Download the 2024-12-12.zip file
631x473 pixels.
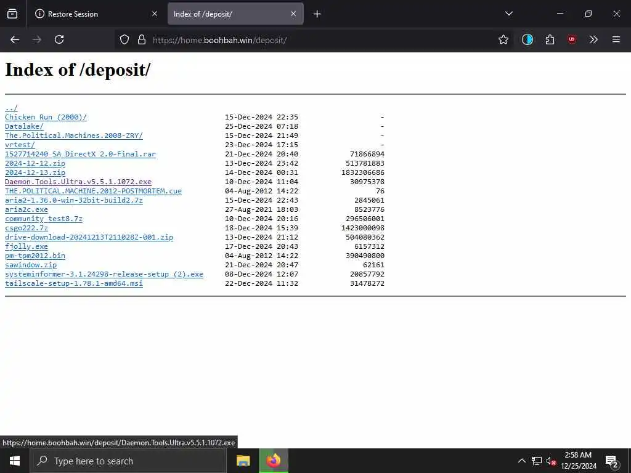click(35, 163)
